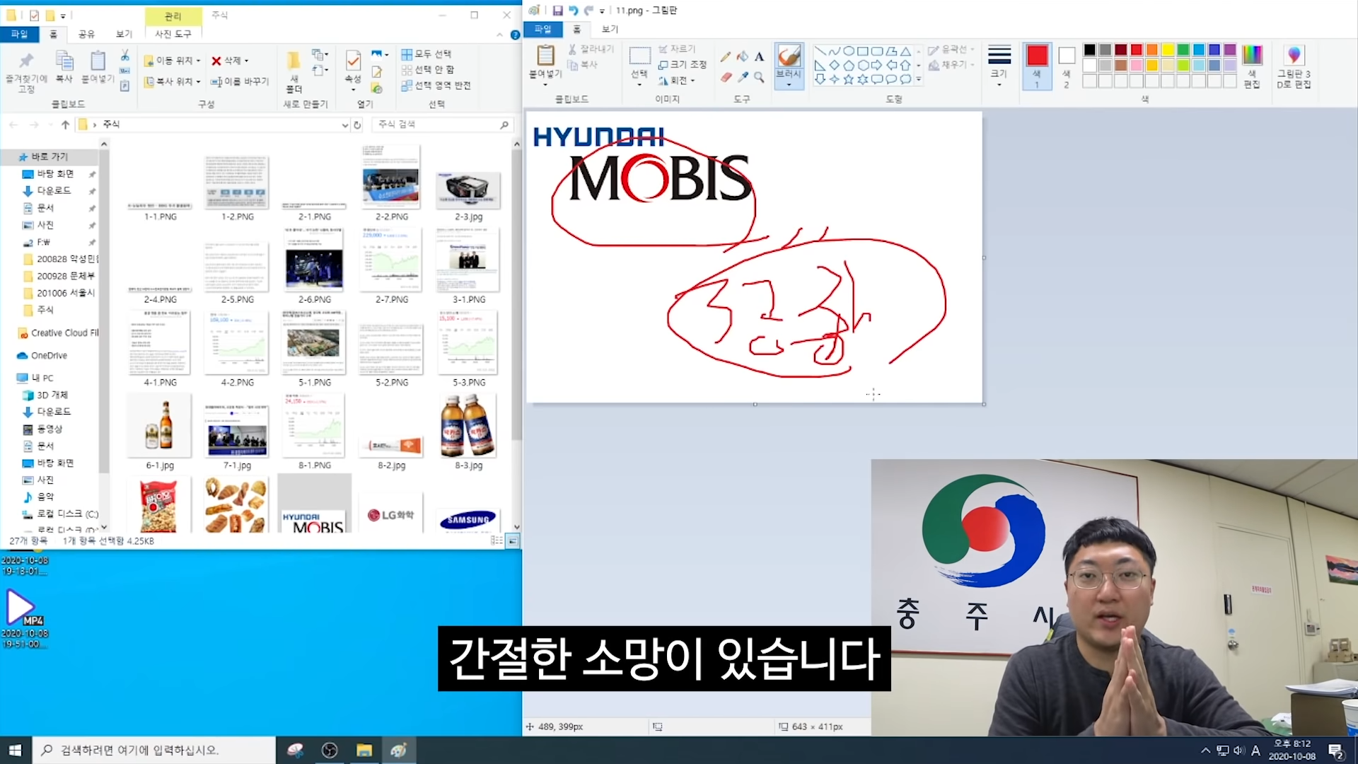Click Select none (선택 안 함)

[428, 69]
